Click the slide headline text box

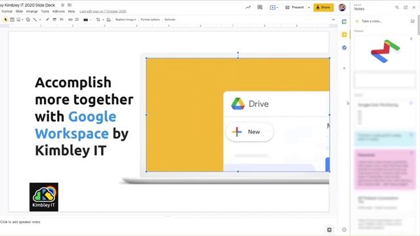[x=84, y=117]
